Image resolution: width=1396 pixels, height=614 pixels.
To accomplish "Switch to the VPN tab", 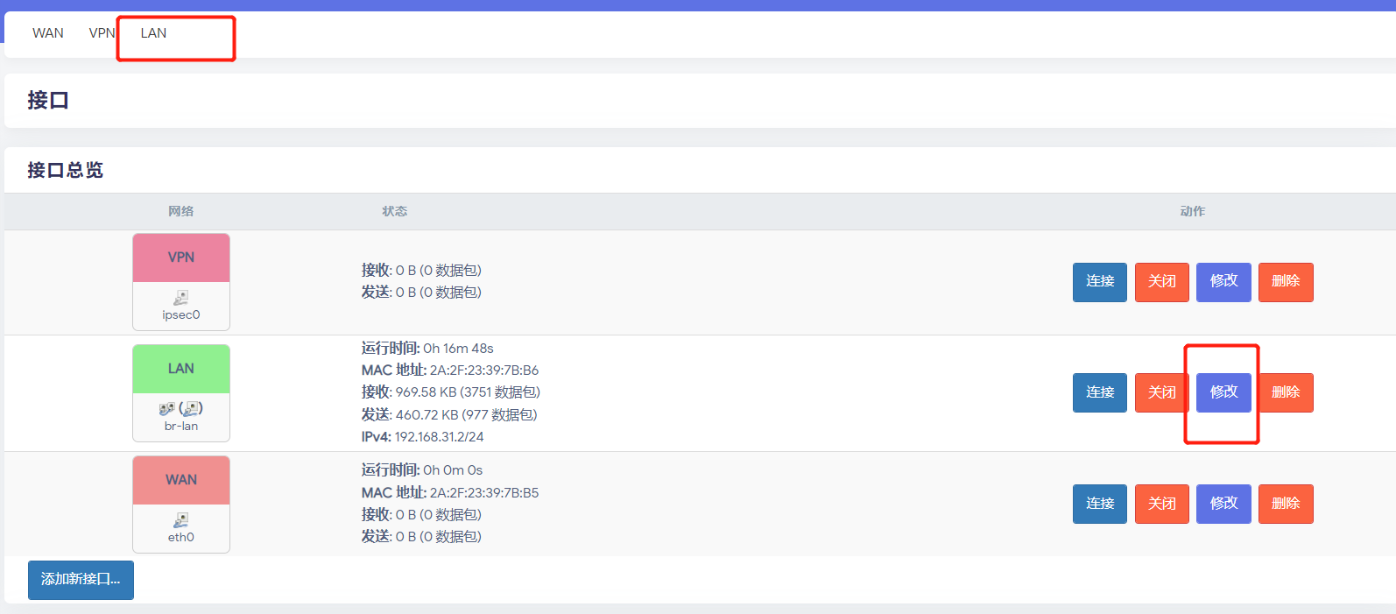I will (x=102, y=33).
